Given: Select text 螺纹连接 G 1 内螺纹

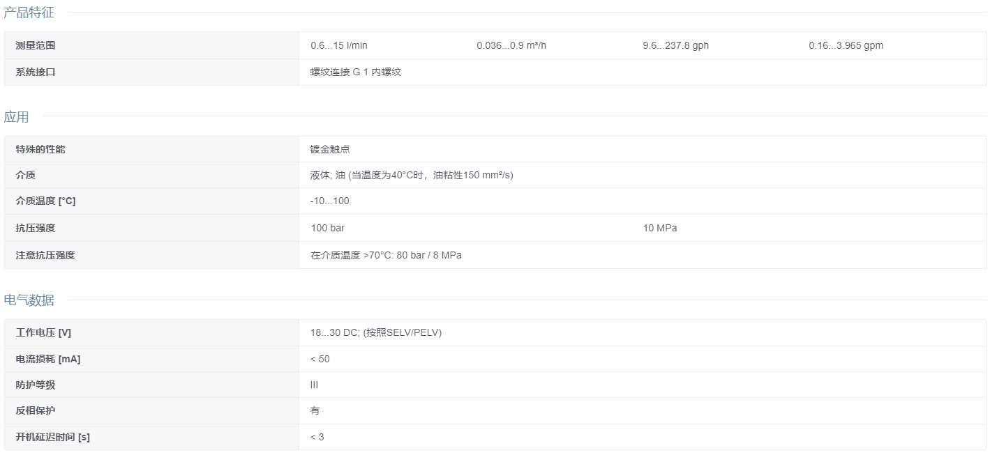Looking at the screenshot, I should [x=356, y=72].
